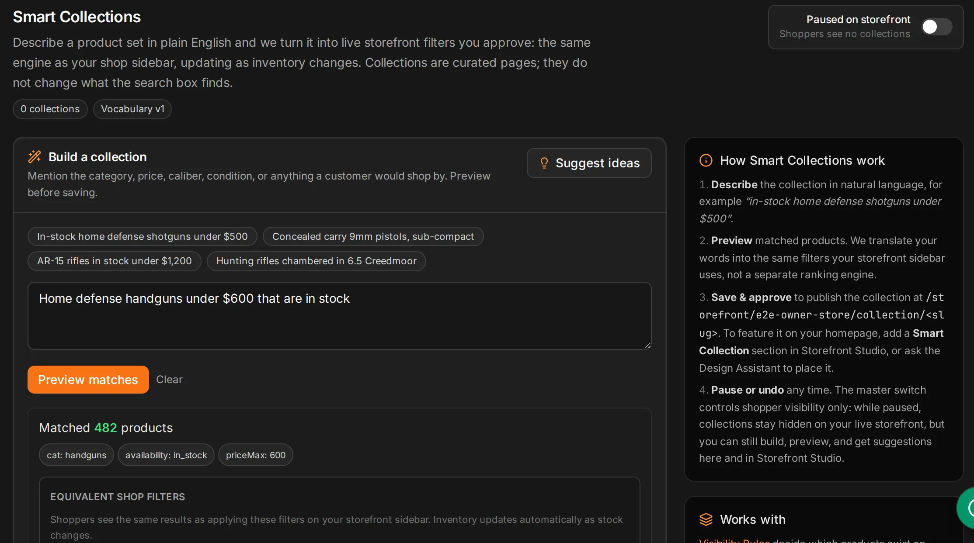Click the magic wand Build a collection icon
Image resolution: width=974 pixels, height=543 pixels.
click(x=35, y=157)
